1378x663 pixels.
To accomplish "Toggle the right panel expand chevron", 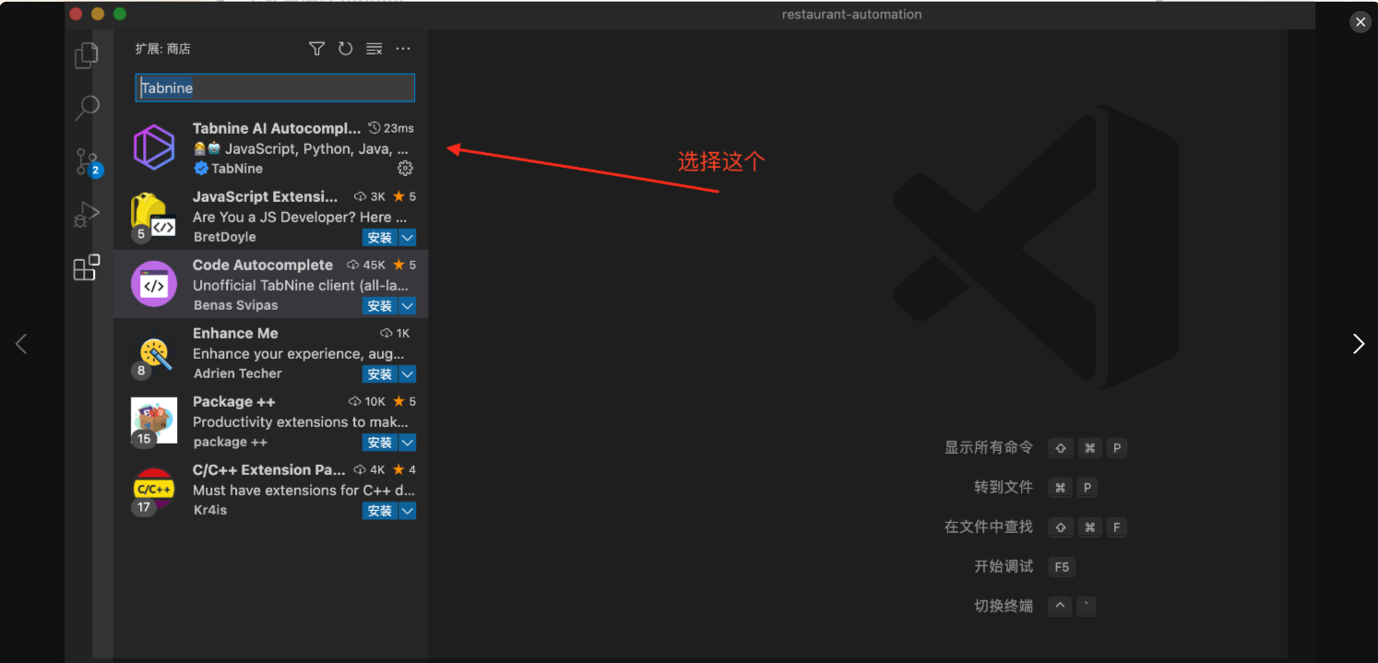I will 1359,343.
